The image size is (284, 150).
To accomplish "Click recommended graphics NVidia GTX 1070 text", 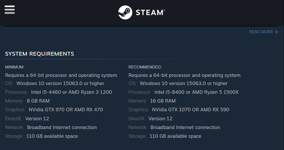I will (x=190, y=110).
